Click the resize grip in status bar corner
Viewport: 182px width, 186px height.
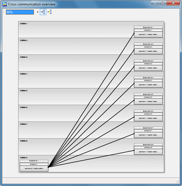(x=178, y=182)
